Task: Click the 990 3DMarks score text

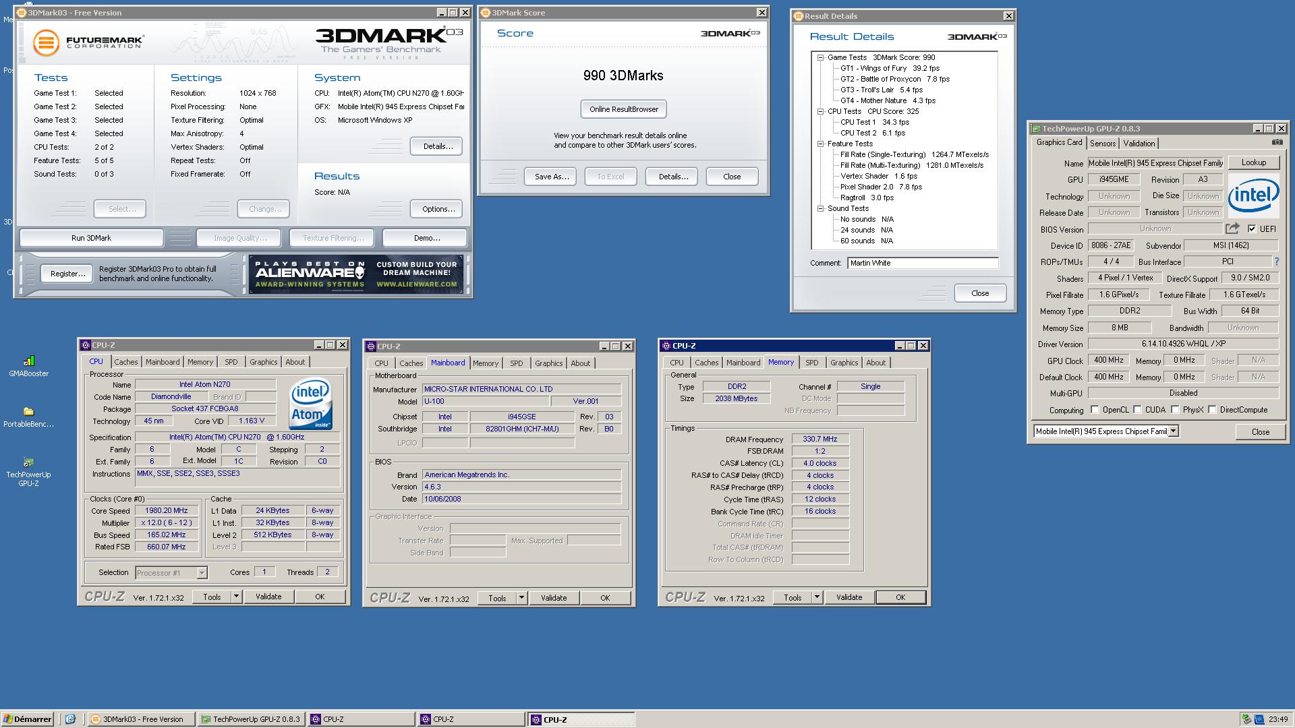Action: [623, 75]
